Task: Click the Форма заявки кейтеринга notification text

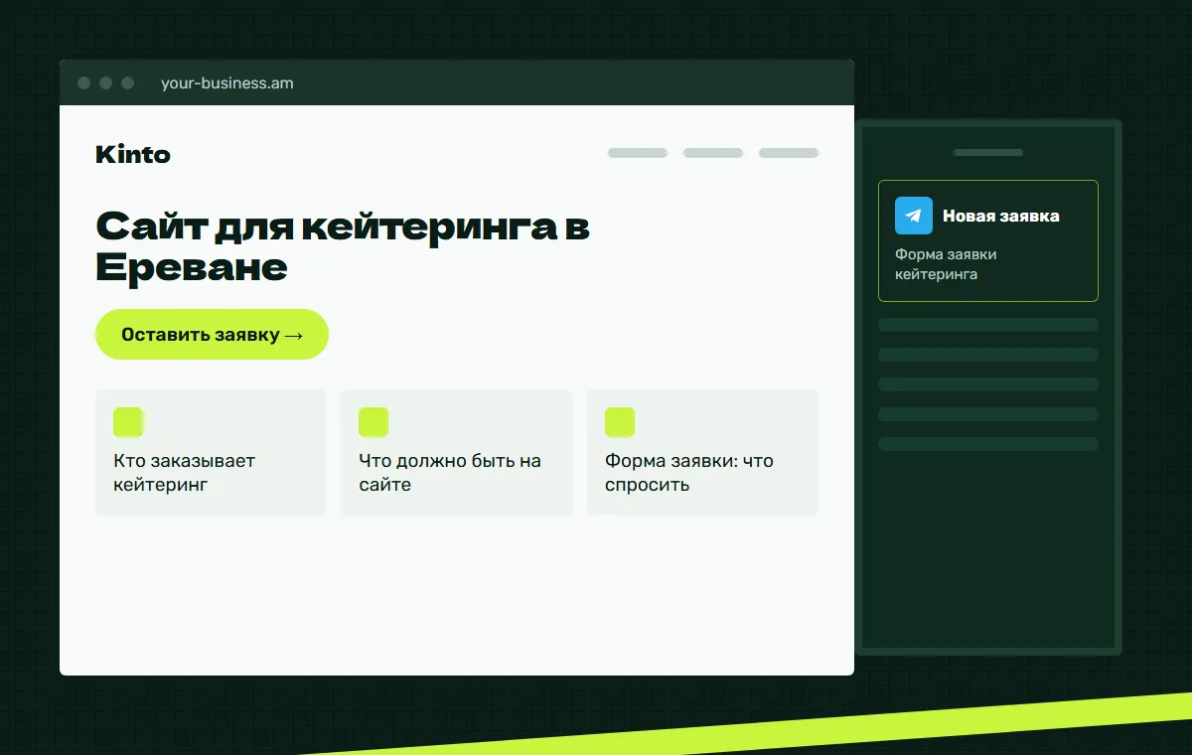Action: [x=946, y=264]
